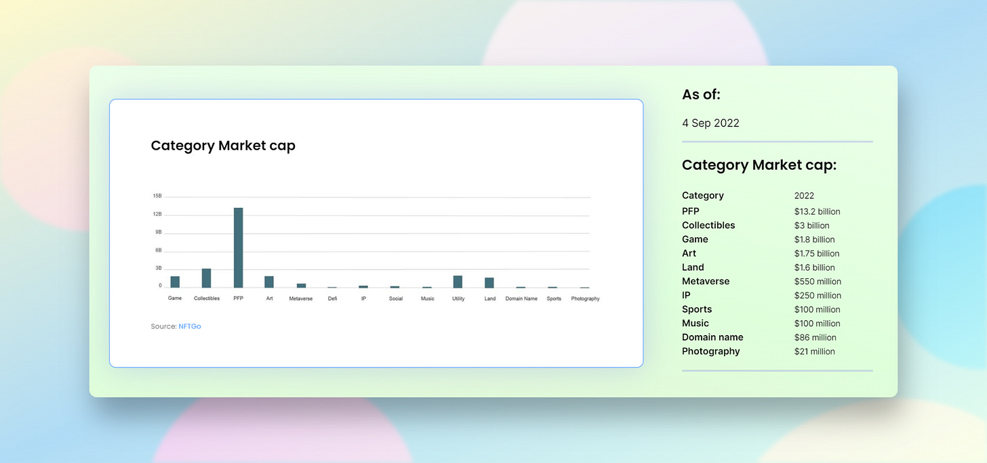Screen dimensions: 987x463
Task: Click the '$1.8 billion' value
Action: (x=815, y=240)
